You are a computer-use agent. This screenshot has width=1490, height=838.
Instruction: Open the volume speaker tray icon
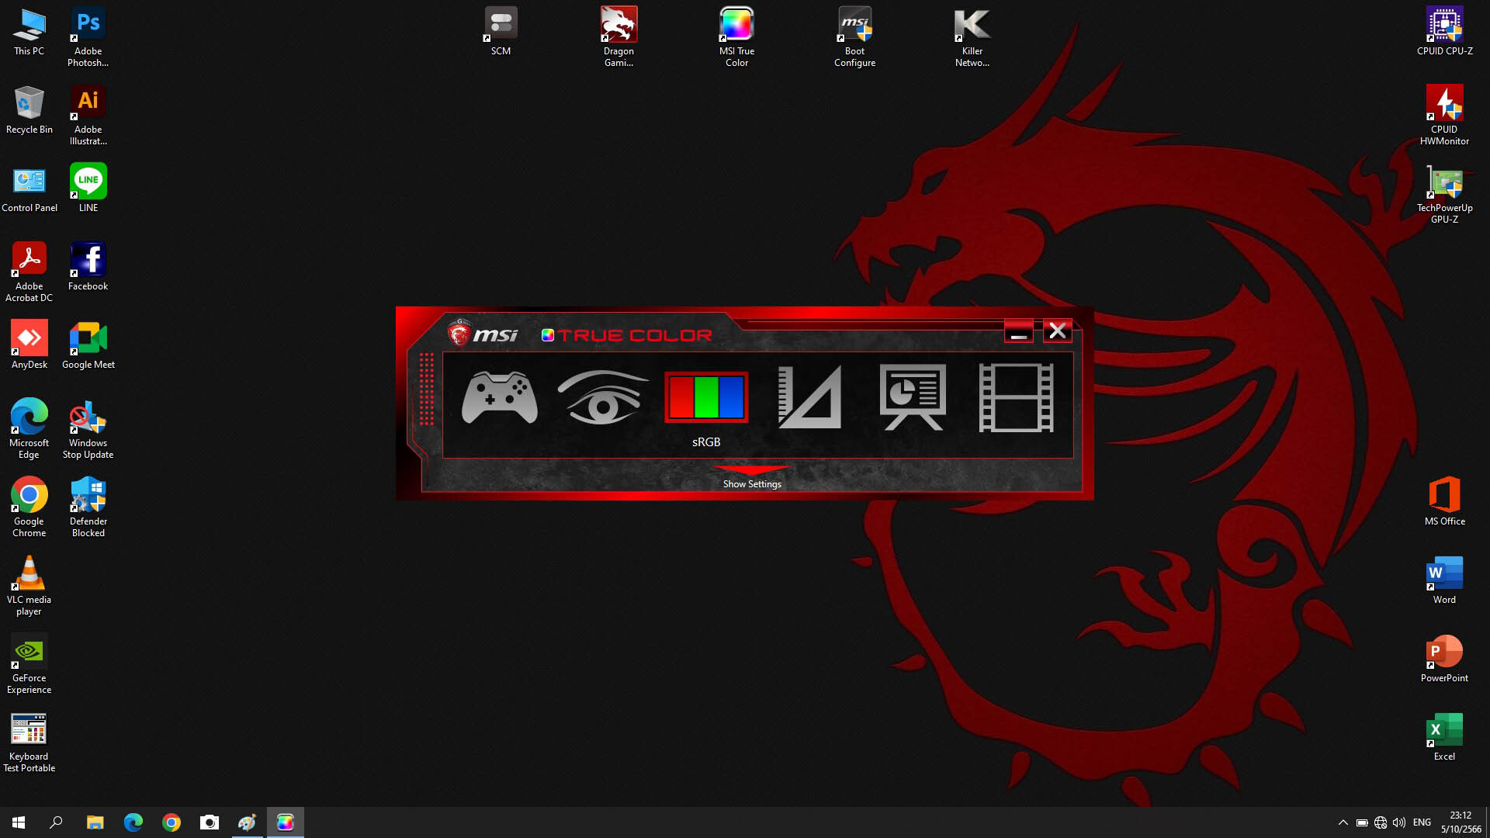(1399, 822)
